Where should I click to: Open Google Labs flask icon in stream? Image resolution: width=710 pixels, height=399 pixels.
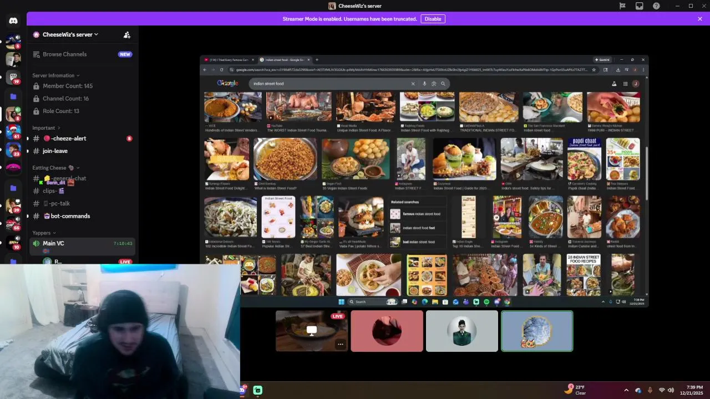point(614,84)
